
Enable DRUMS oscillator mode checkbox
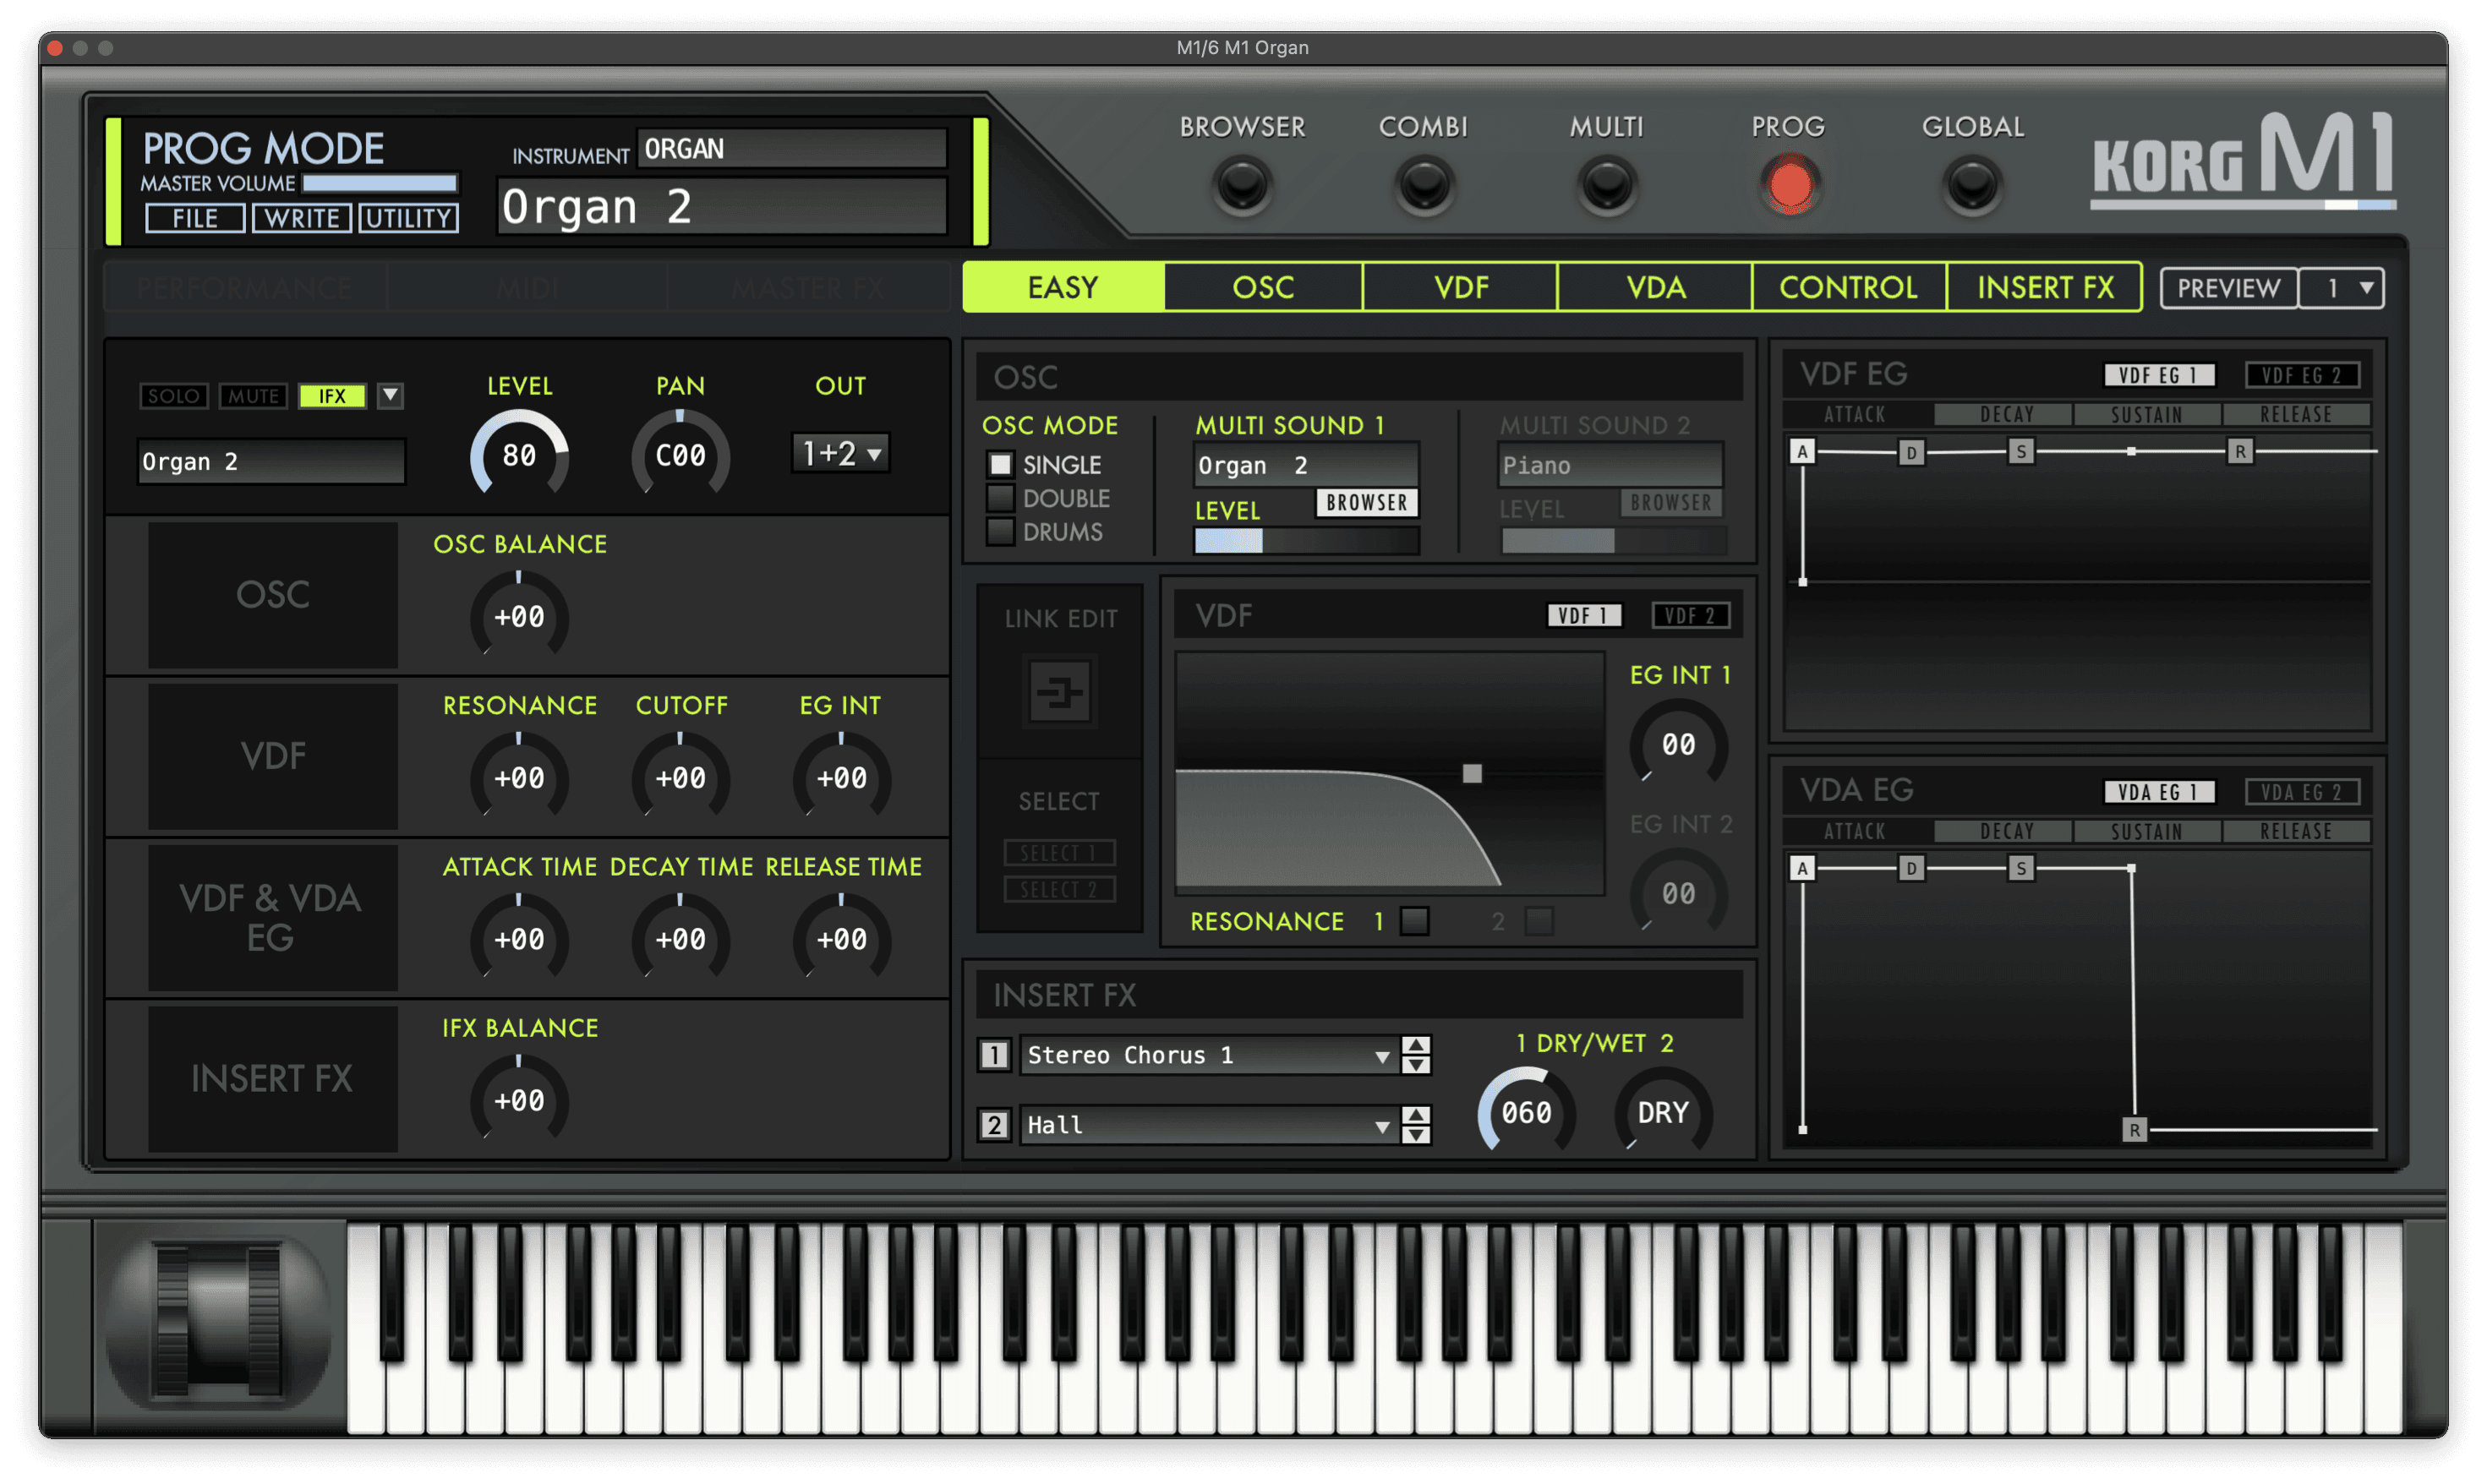[x=1000, y=532]
